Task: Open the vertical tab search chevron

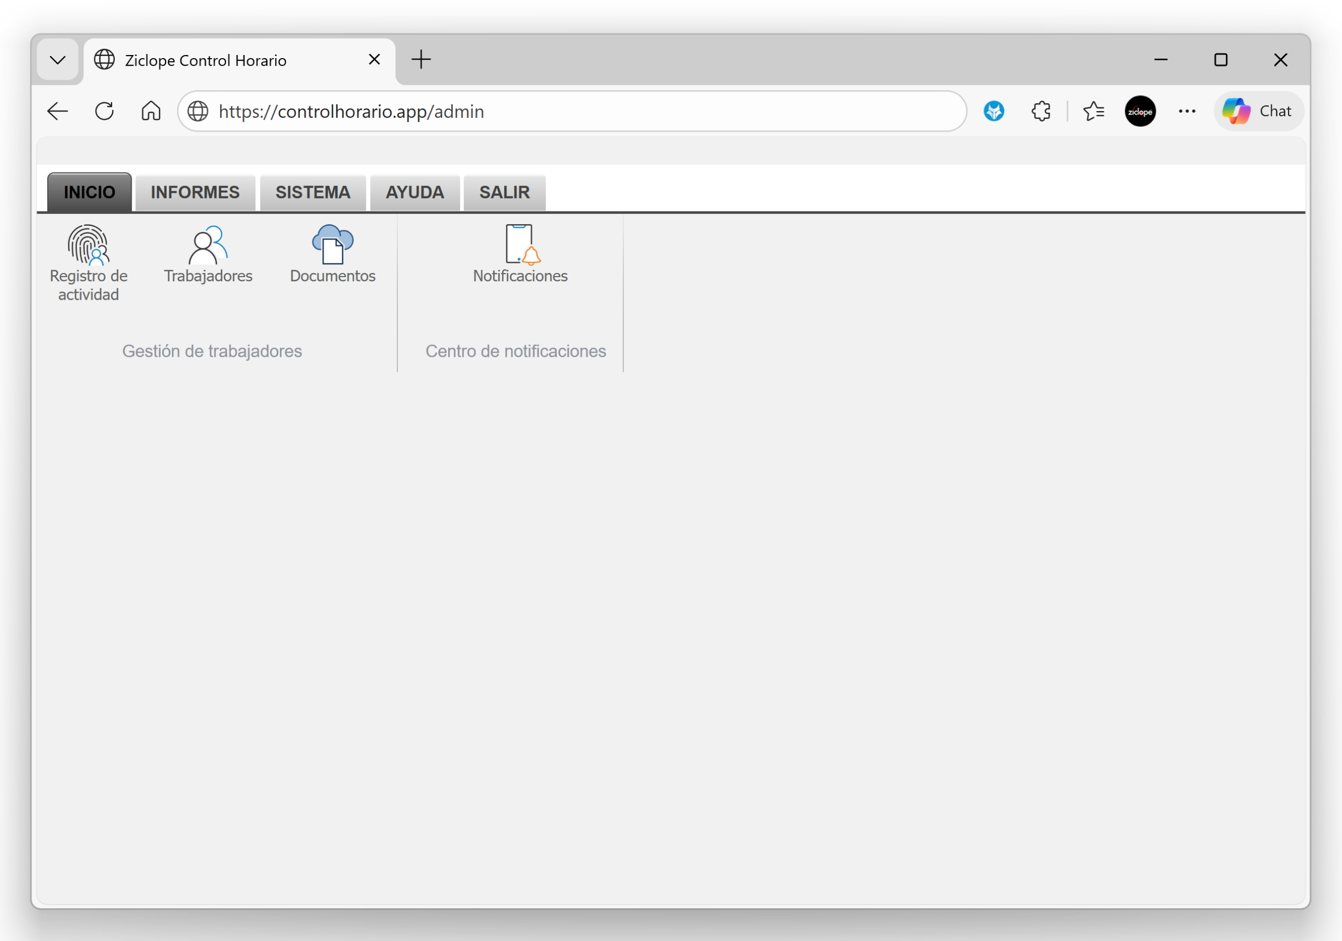Action: [57, 59]
